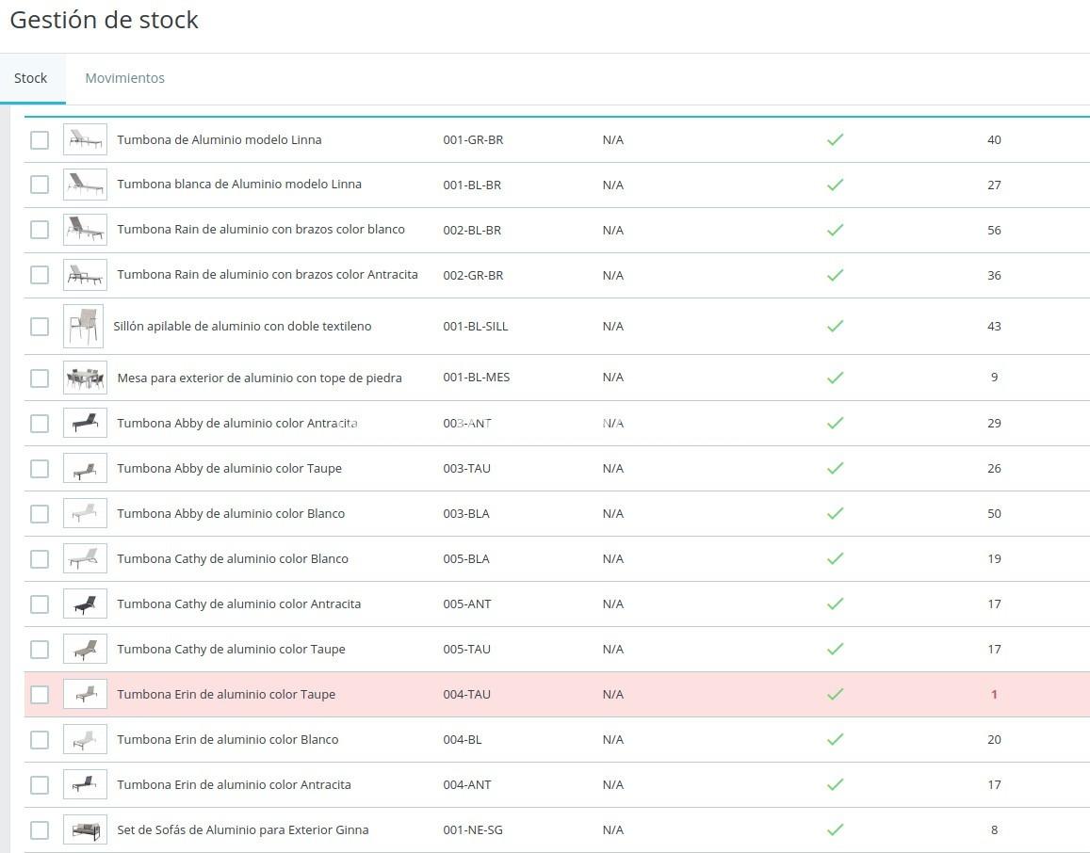Click product name Mesa para exterior de aluminio
The height and width of the screenshot is (853, 1090).
coord(259,378)
